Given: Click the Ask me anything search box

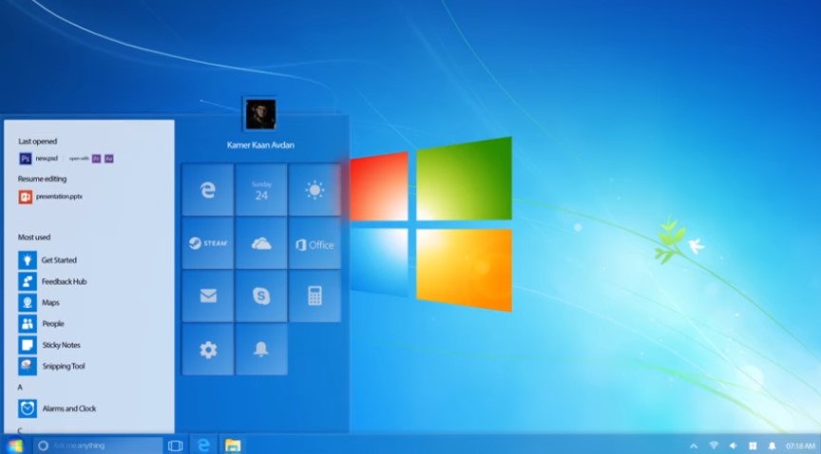Looking at the screenshot, I should pyautogui.click(x=99, y=445).
